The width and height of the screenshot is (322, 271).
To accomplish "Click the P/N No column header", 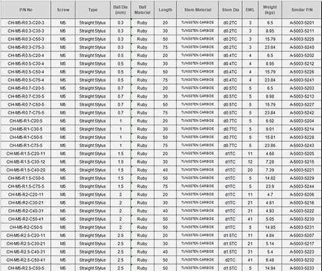I will coord(26,10).
